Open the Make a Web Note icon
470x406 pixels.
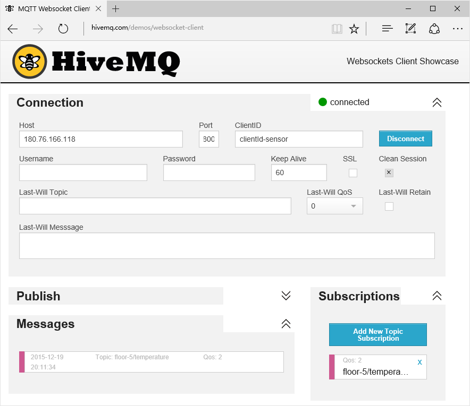point(410,29)
